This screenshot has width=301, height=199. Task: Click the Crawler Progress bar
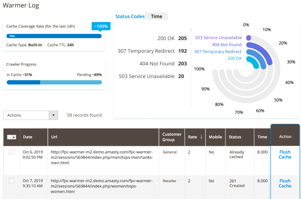coord(54,82)
